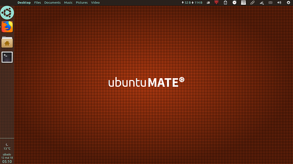This screenshot has width=293, height=164.
Task: Click the moon weather icon
Action: coord(7,145)
